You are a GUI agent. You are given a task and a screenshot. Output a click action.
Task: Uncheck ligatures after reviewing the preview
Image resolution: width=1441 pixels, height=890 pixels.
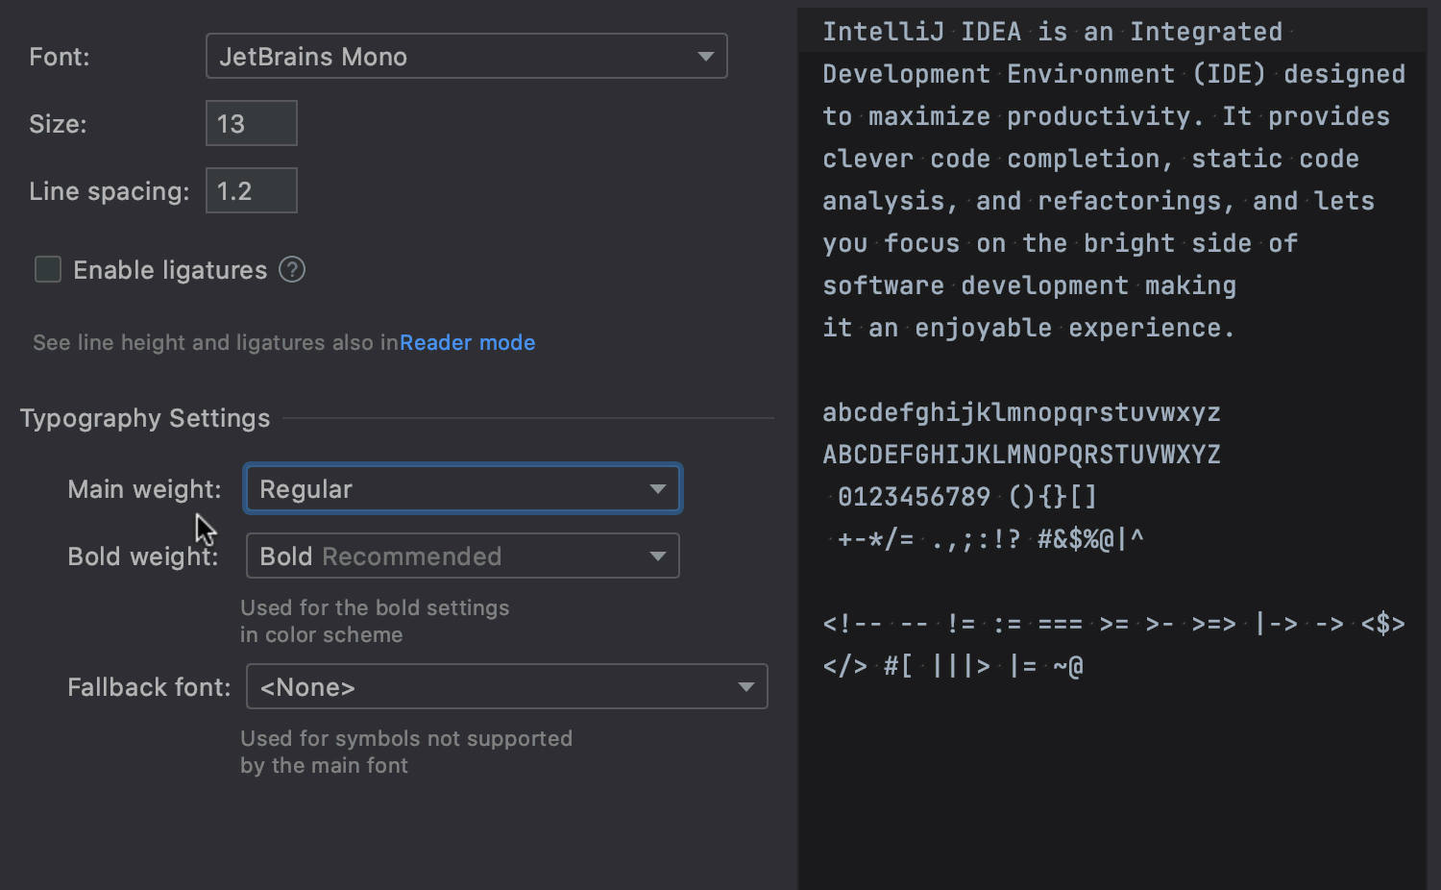(x=47, y=269)
